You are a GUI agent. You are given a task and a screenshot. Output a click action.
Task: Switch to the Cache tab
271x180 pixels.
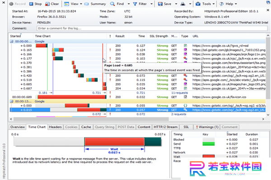86,127
